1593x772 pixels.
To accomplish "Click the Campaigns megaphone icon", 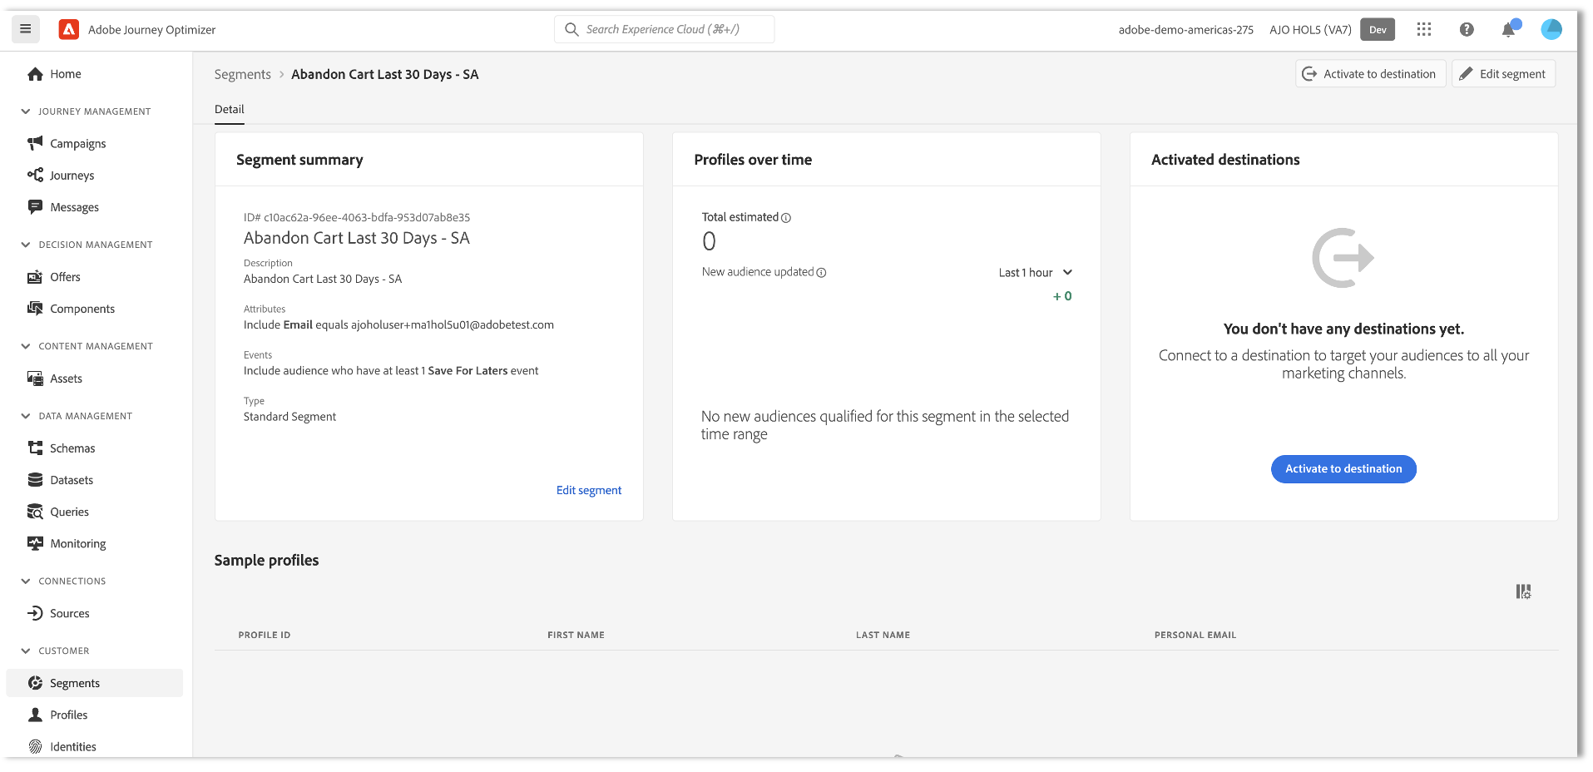I will point(35,143).
